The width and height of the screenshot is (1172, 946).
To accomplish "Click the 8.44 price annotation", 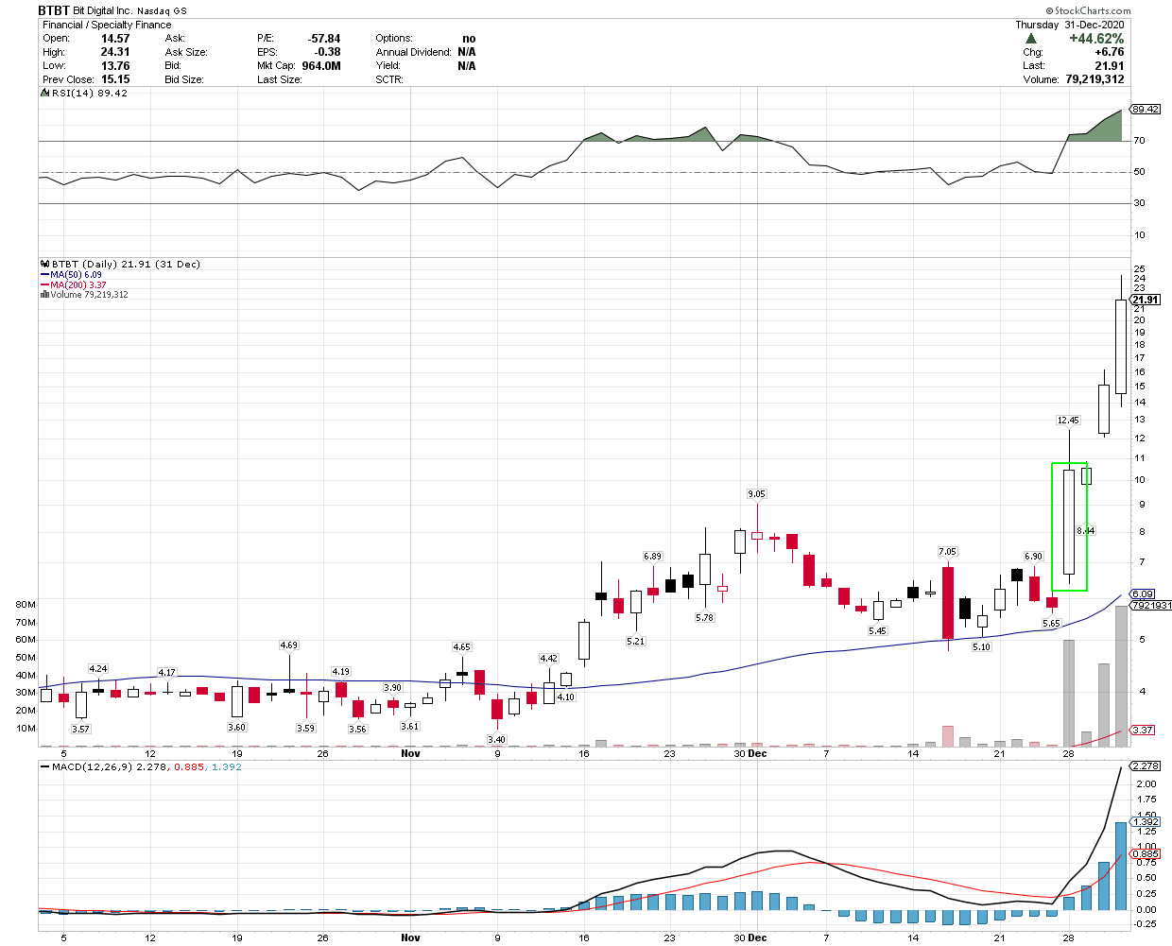I will click(1085, 531).
